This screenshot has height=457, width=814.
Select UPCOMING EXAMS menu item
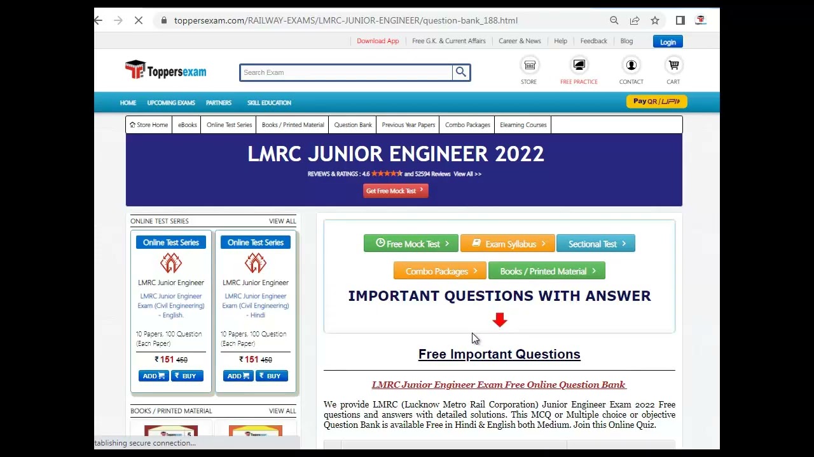click(x=171, y=103)
